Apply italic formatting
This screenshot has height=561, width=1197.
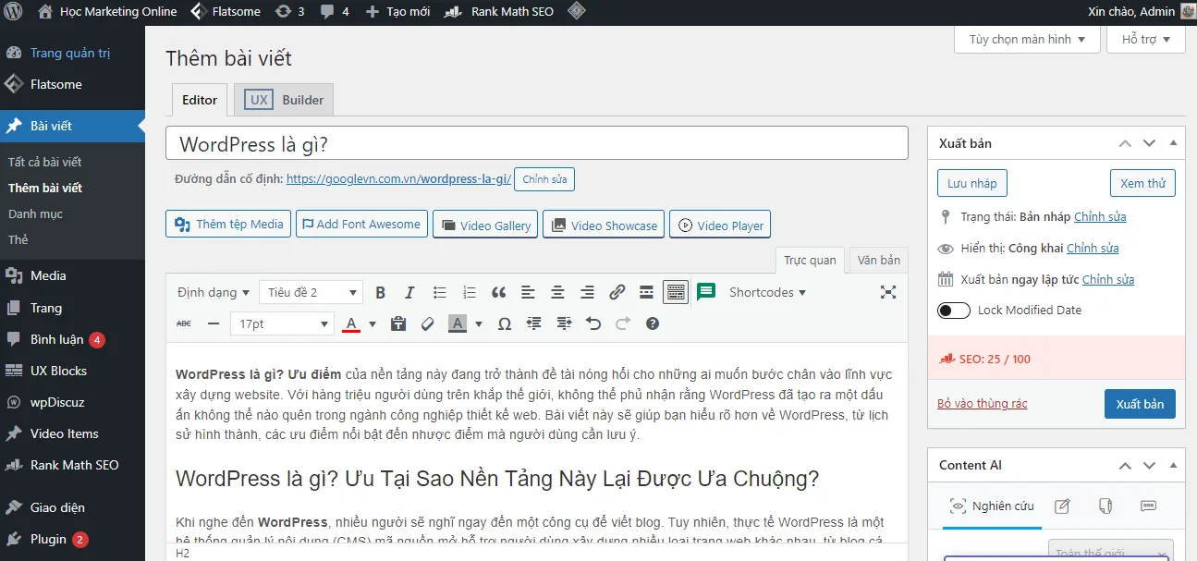[409, 293]
